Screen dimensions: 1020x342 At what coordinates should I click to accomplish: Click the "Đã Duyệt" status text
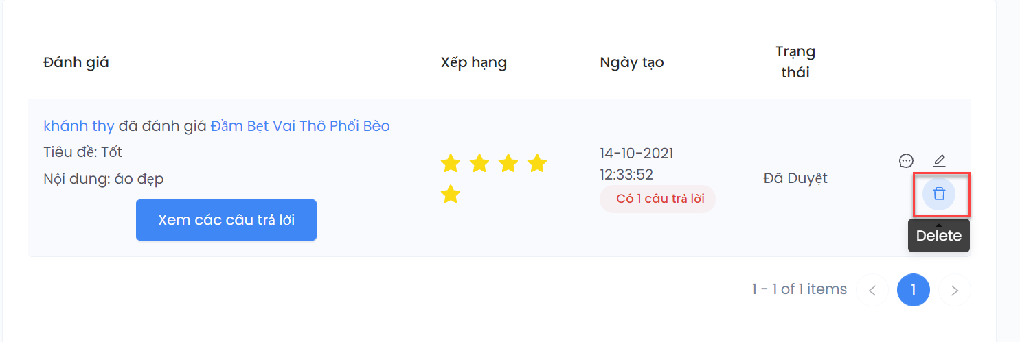(x=795, y=178)
